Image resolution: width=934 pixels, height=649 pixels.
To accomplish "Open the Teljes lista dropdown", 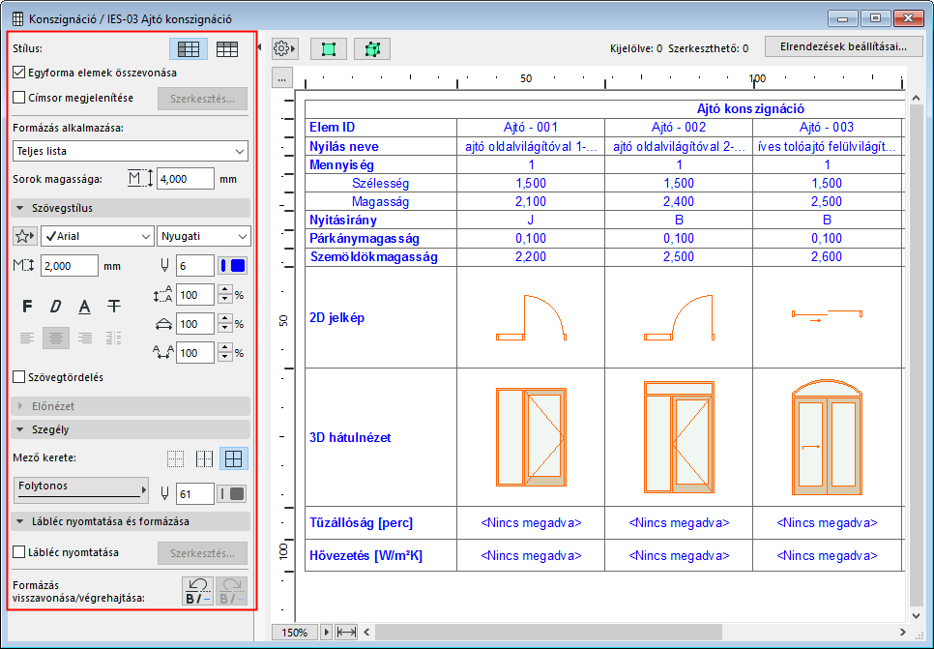I will coord(131,151).
